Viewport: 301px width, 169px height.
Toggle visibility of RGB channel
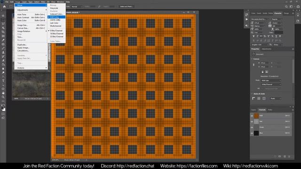(252, 116)
